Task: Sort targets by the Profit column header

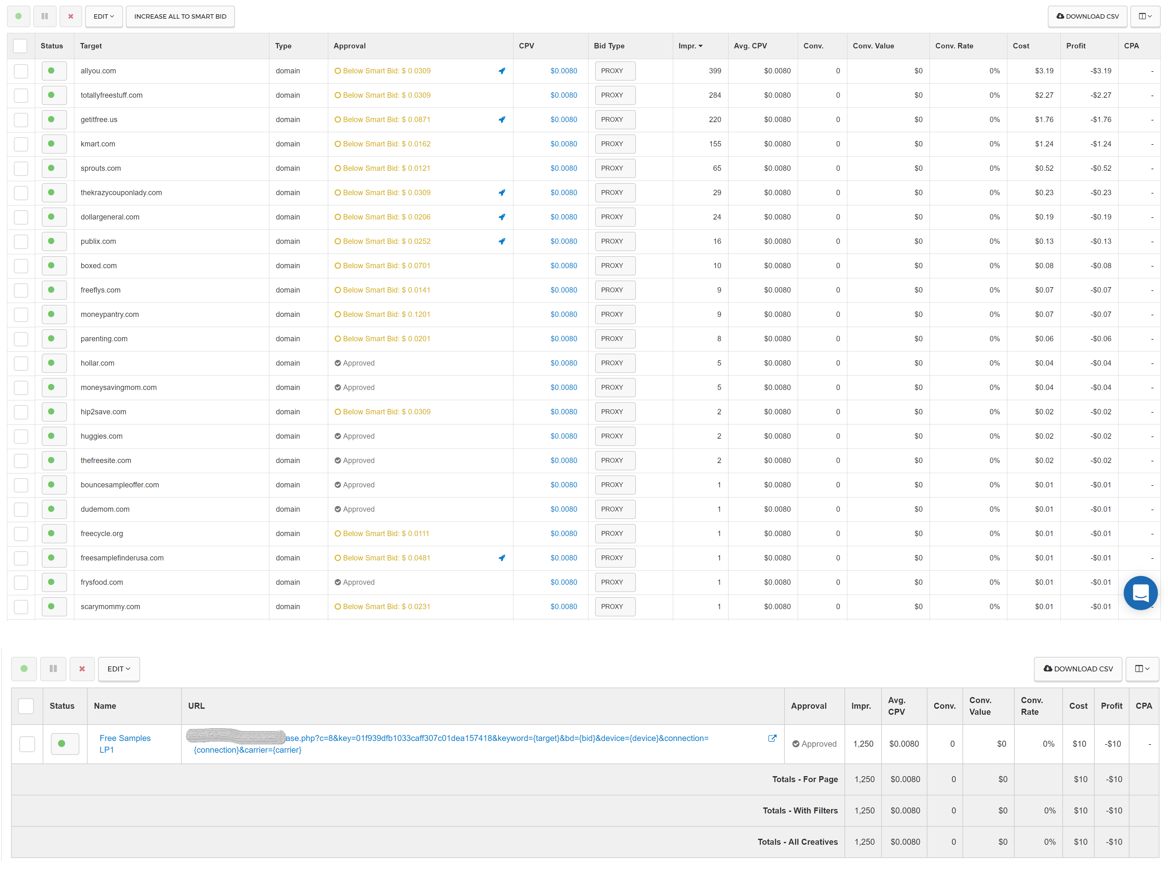Action: click(x=1076, y=46)
